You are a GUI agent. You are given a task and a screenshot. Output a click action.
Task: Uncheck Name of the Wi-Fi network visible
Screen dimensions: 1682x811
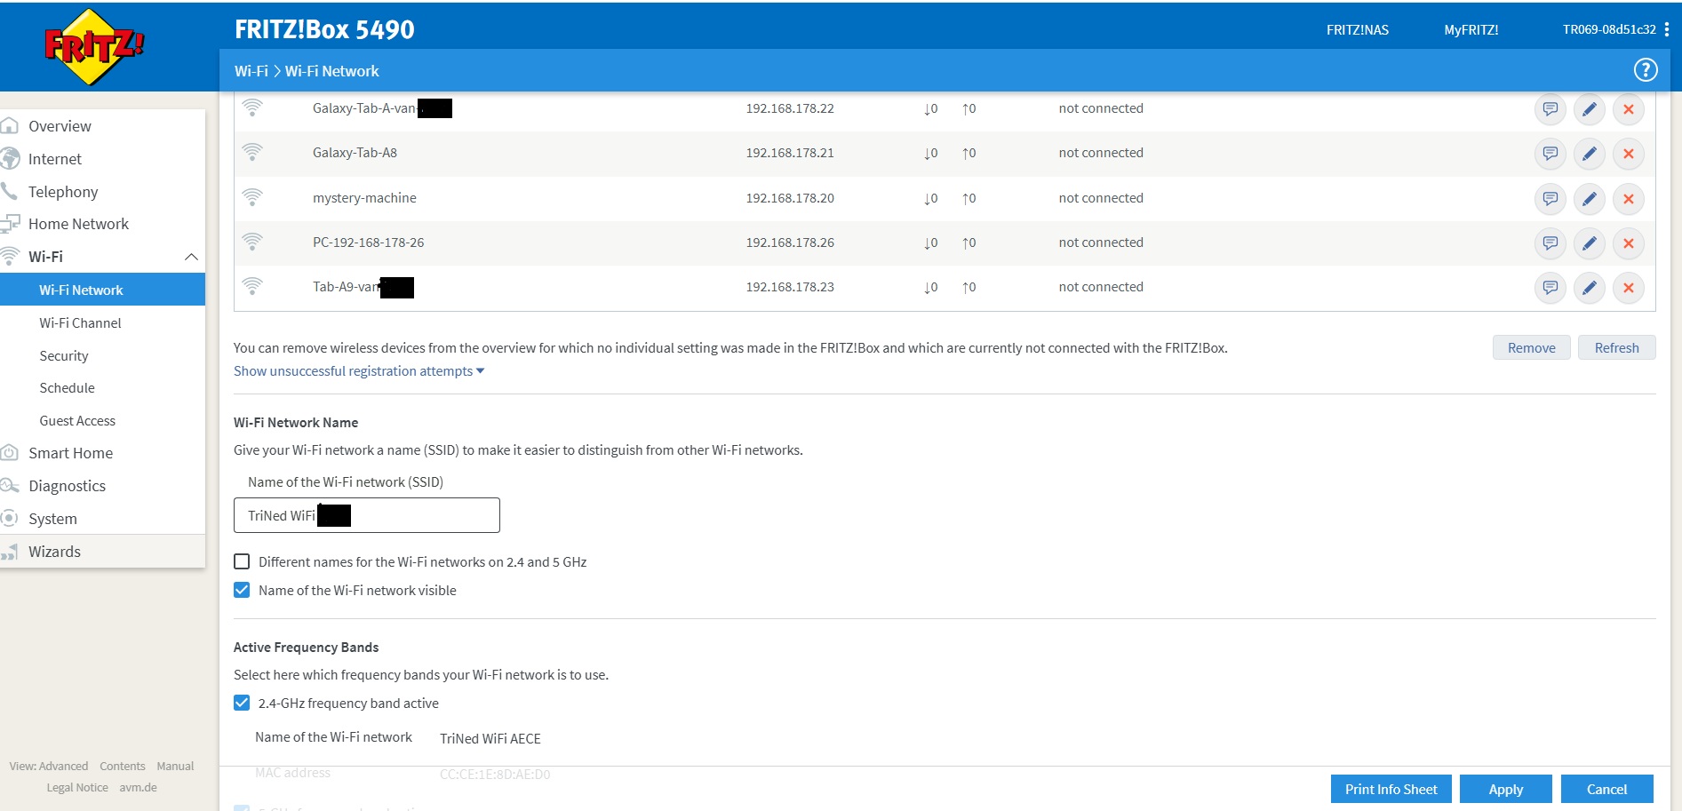(242, 590)
